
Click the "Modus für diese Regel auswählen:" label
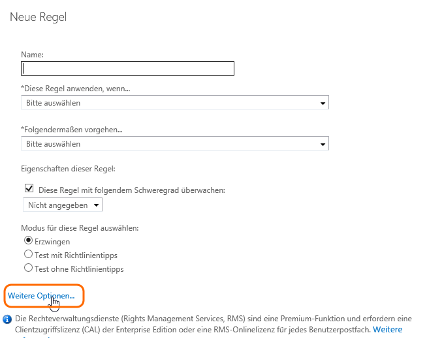[80, 227]
